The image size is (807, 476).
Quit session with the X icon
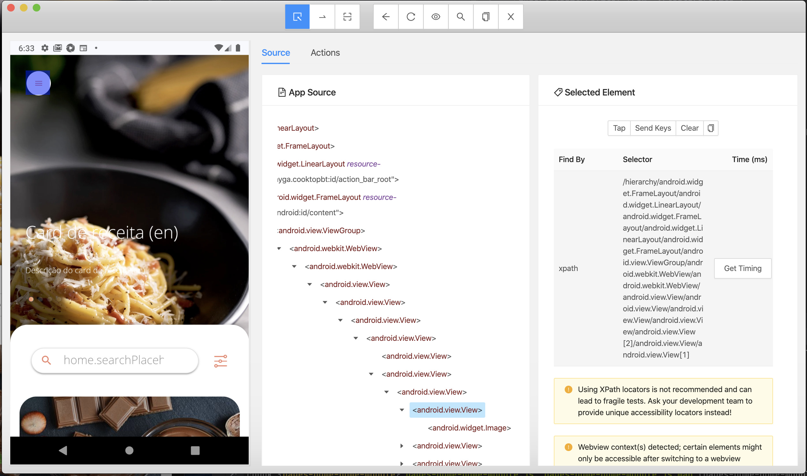511,17
